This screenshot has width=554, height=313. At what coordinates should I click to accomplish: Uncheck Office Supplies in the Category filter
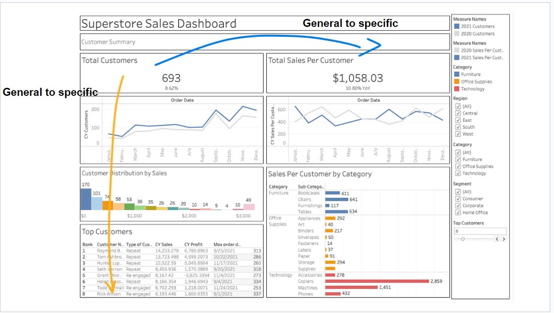pos(458,166)
